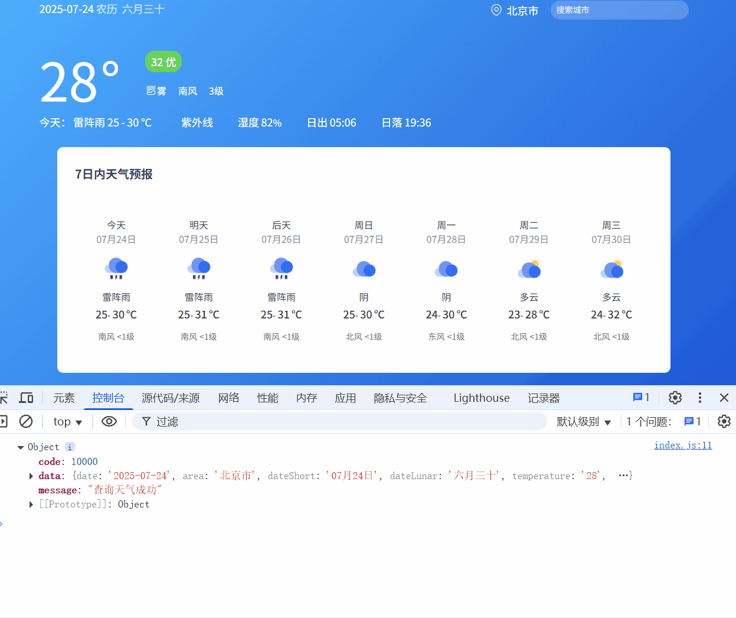Click partly cloudy icon for 周三 07月30日
Viewport: 736px width, 618px height.
pyautogui.click(x=612, y=268)
